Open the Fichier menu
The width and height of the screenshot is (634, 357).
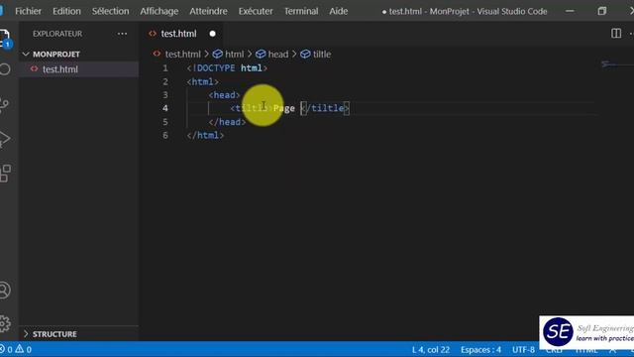tap(28, 11)
